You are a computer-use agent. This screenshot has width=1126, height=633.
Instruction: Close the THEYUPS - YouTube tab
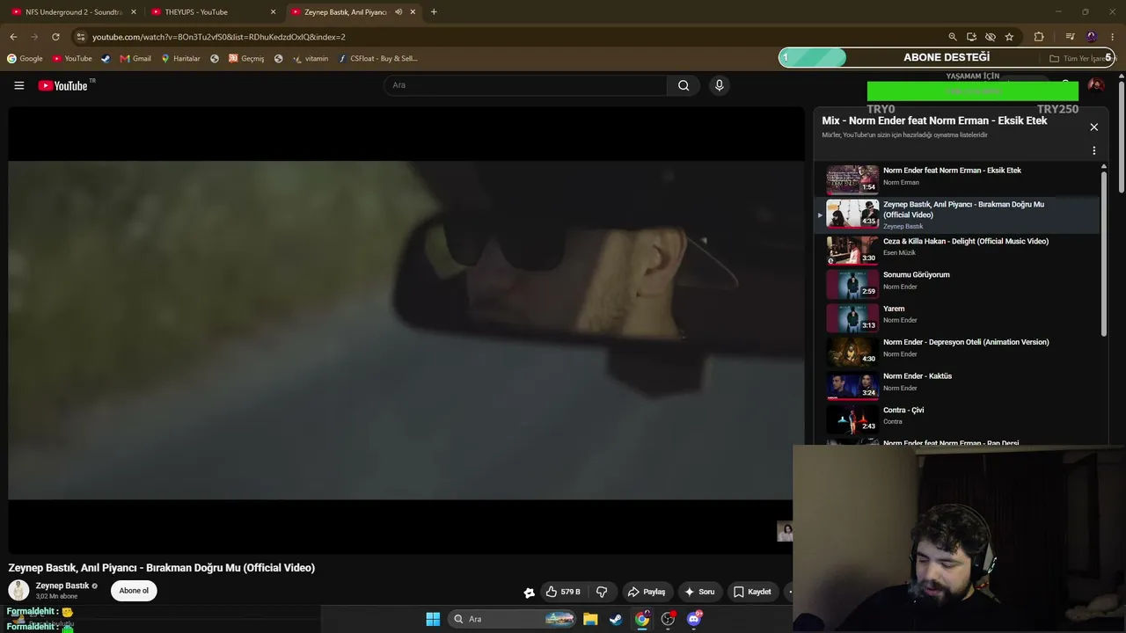click(273, 12)
